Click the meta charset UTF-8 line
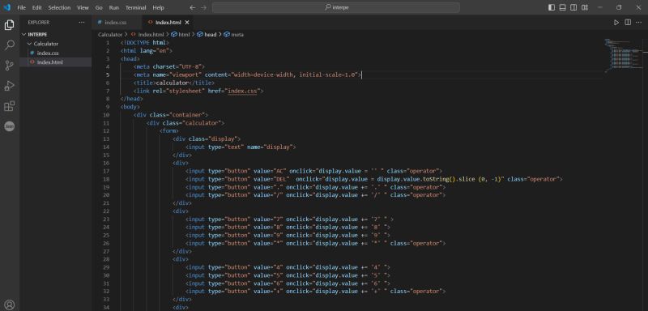The width and height of the screenshot is (648, 311). point(169,66)
